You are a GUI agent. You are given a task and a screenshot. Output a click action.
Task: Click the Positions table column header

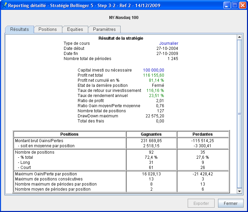tap(69, 134)
